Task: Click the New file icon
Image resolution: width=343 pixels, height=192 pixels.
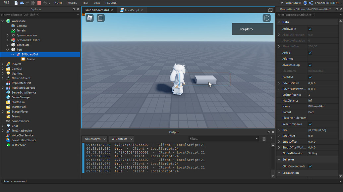Action: (16, 3)
